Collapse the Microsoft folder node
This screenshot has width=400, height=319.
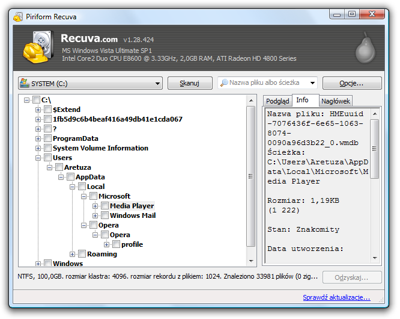[x=83, y=196]
